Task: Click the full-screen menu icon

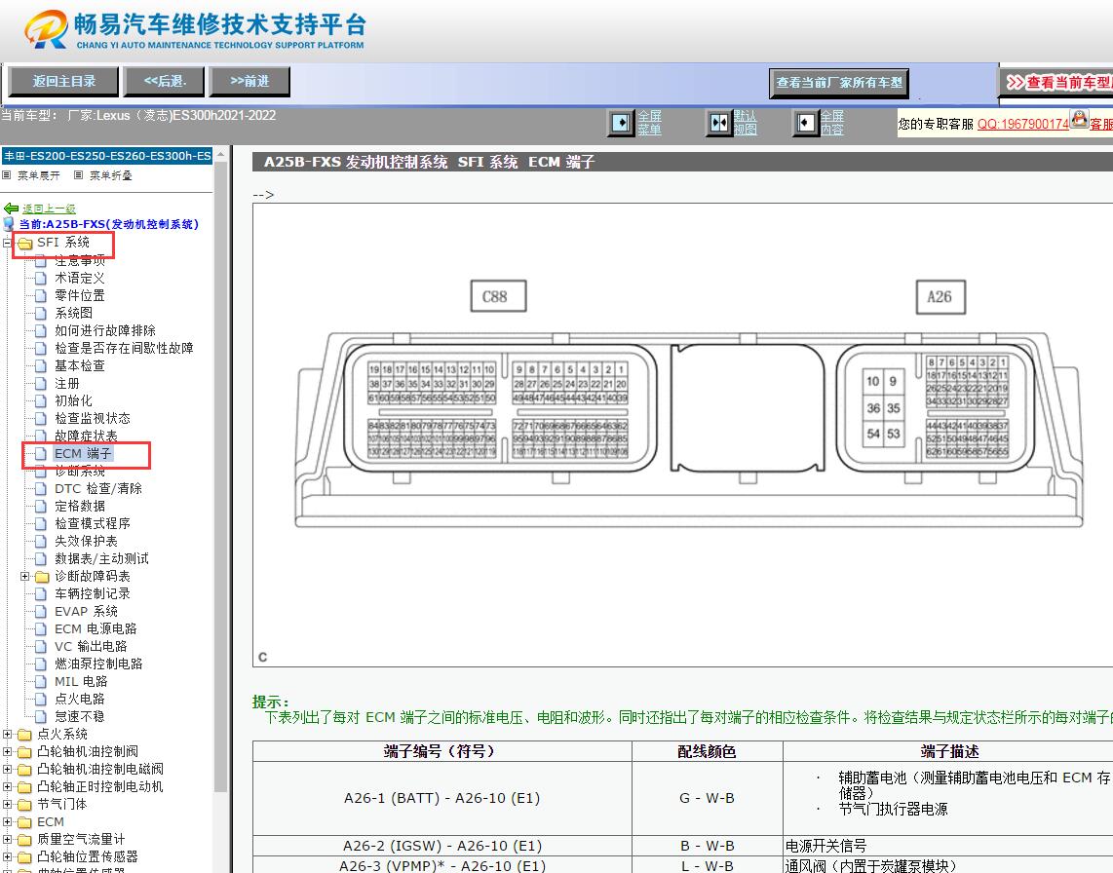Action: (621, 123)
